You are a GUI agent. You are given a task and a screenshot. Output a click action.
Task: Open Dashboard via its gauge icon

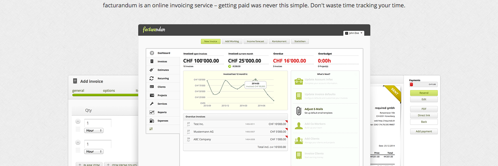(x=152, y=53)
